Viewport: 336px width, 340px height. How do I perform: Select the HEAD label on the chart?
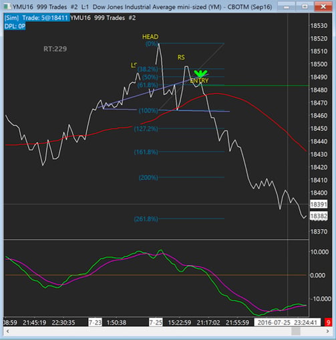pos(150,37)
